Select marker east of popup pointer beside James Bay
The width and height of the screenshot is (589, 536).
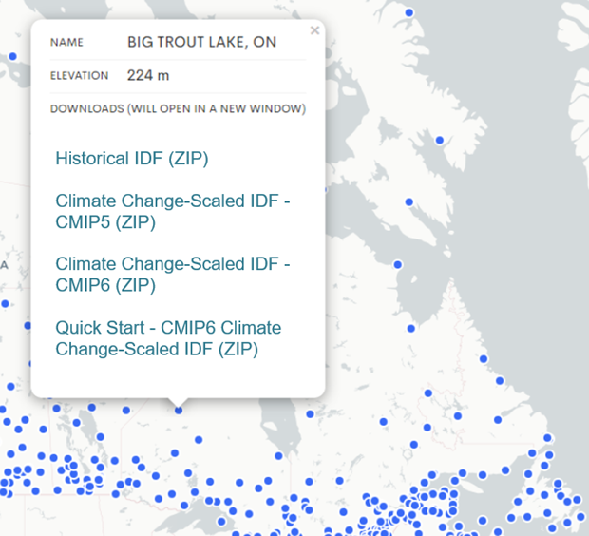(x=310, y=413)
